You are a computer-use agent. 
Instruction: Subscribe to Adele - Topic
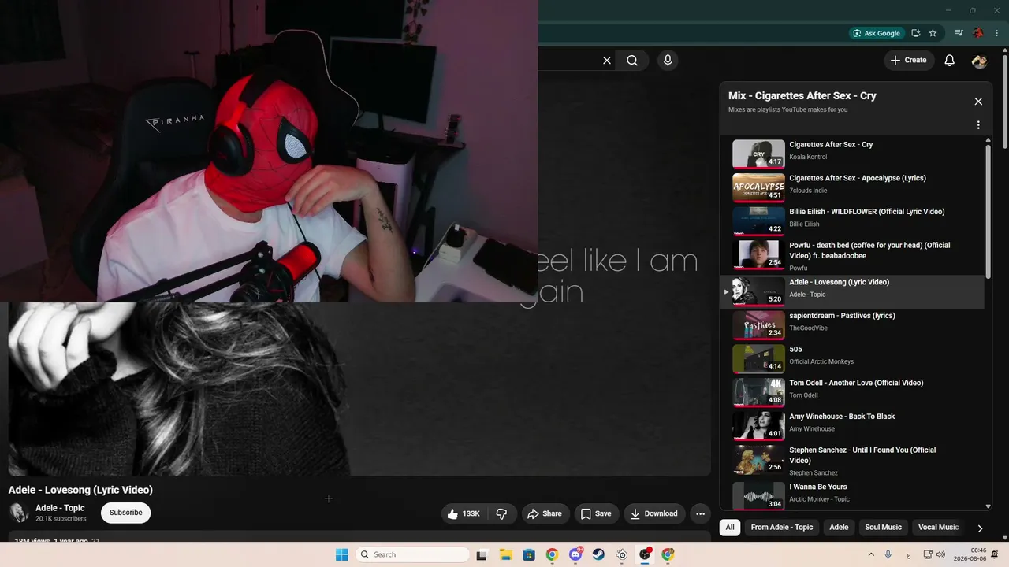126,513
